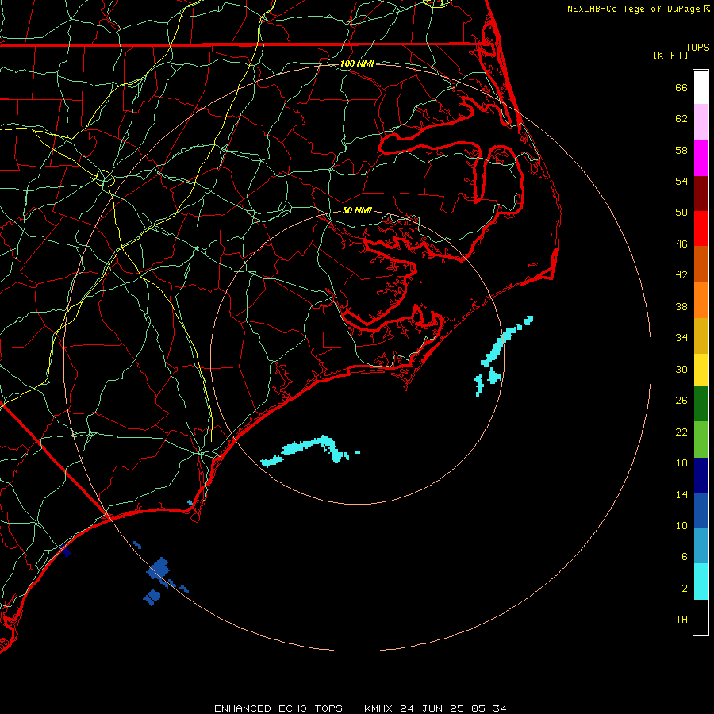Screen dimensions: 714x714
Task: Click the white color swatch near 66
Action: (701, 87)
